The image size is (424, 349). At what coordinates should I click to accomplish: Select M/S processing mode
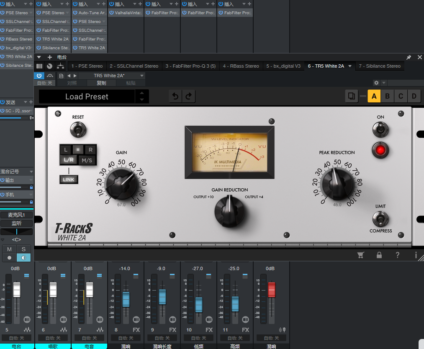point(87,160)
